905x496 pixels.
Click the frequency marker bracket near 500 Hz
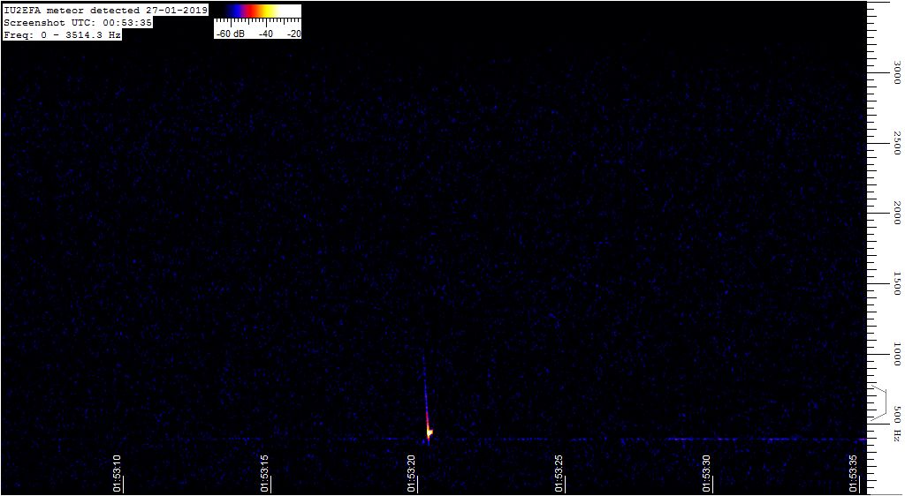pos(878,402)
